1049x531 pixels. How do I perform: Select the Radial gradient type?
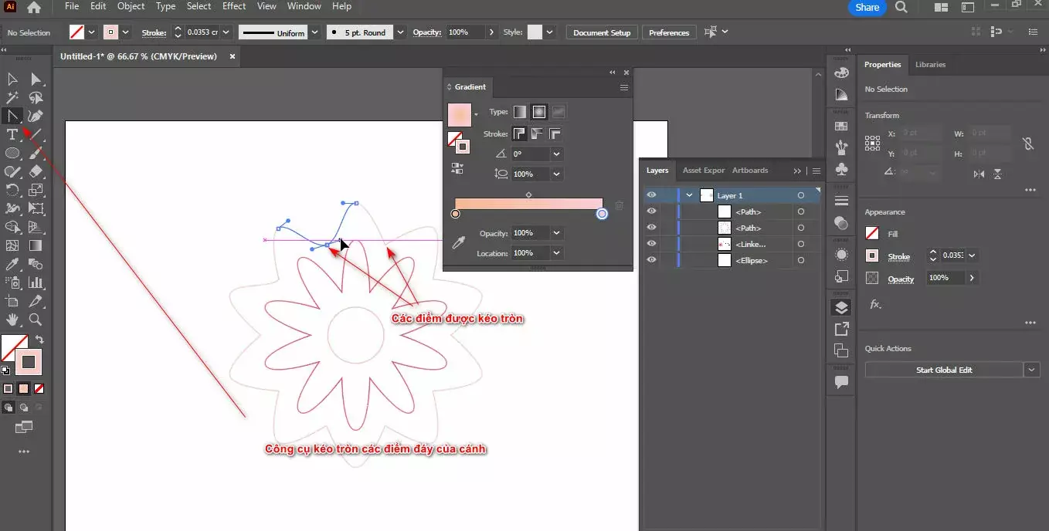(538, 111)
